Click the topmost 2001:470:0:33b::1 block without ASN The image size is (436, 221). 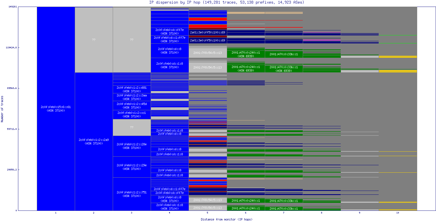[x=284, y=54]
